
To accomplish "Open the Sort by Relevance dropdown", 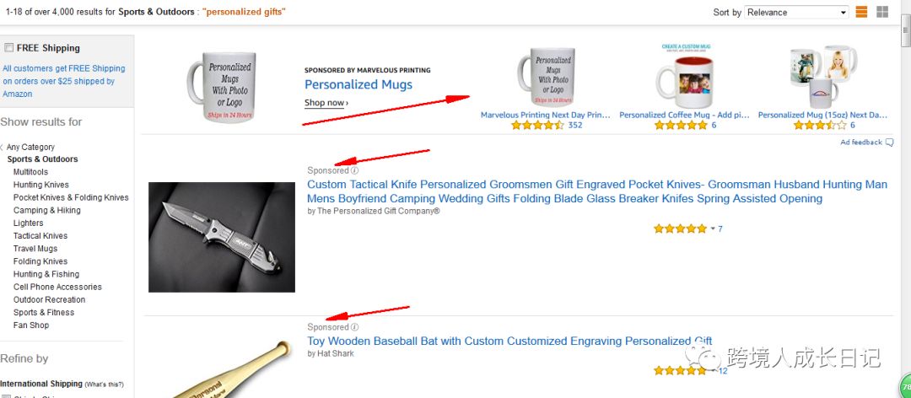I will pyautogui.click(x=796, y=12).
